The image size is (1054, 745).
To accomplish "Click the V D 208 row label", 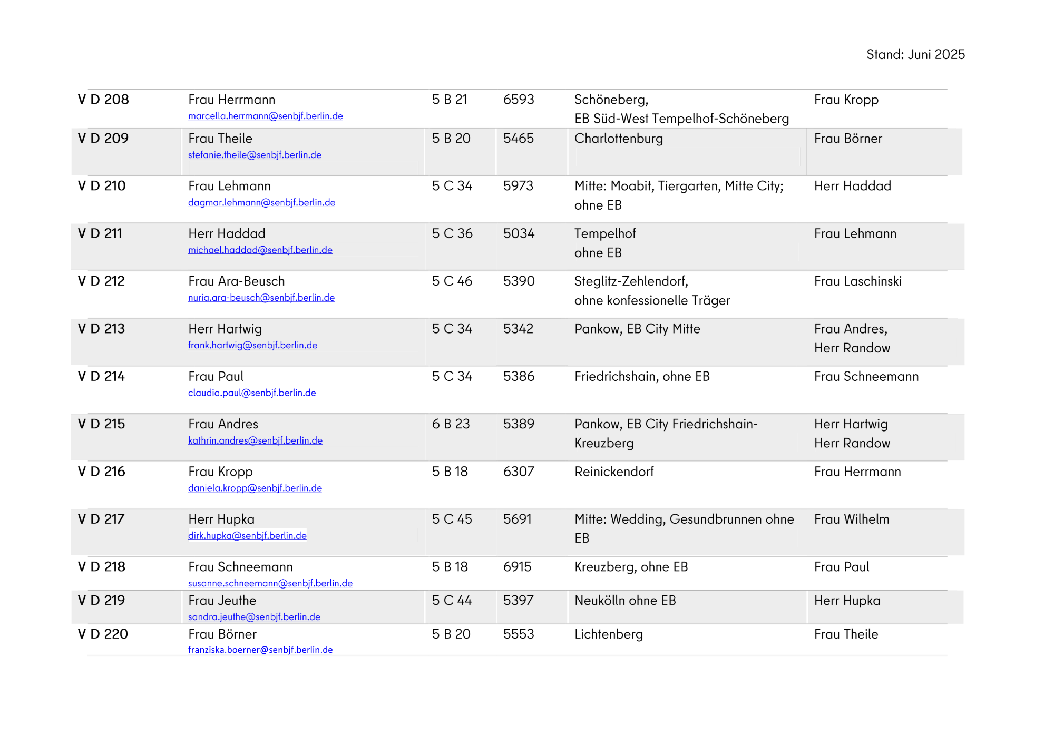I will [103, 100].
